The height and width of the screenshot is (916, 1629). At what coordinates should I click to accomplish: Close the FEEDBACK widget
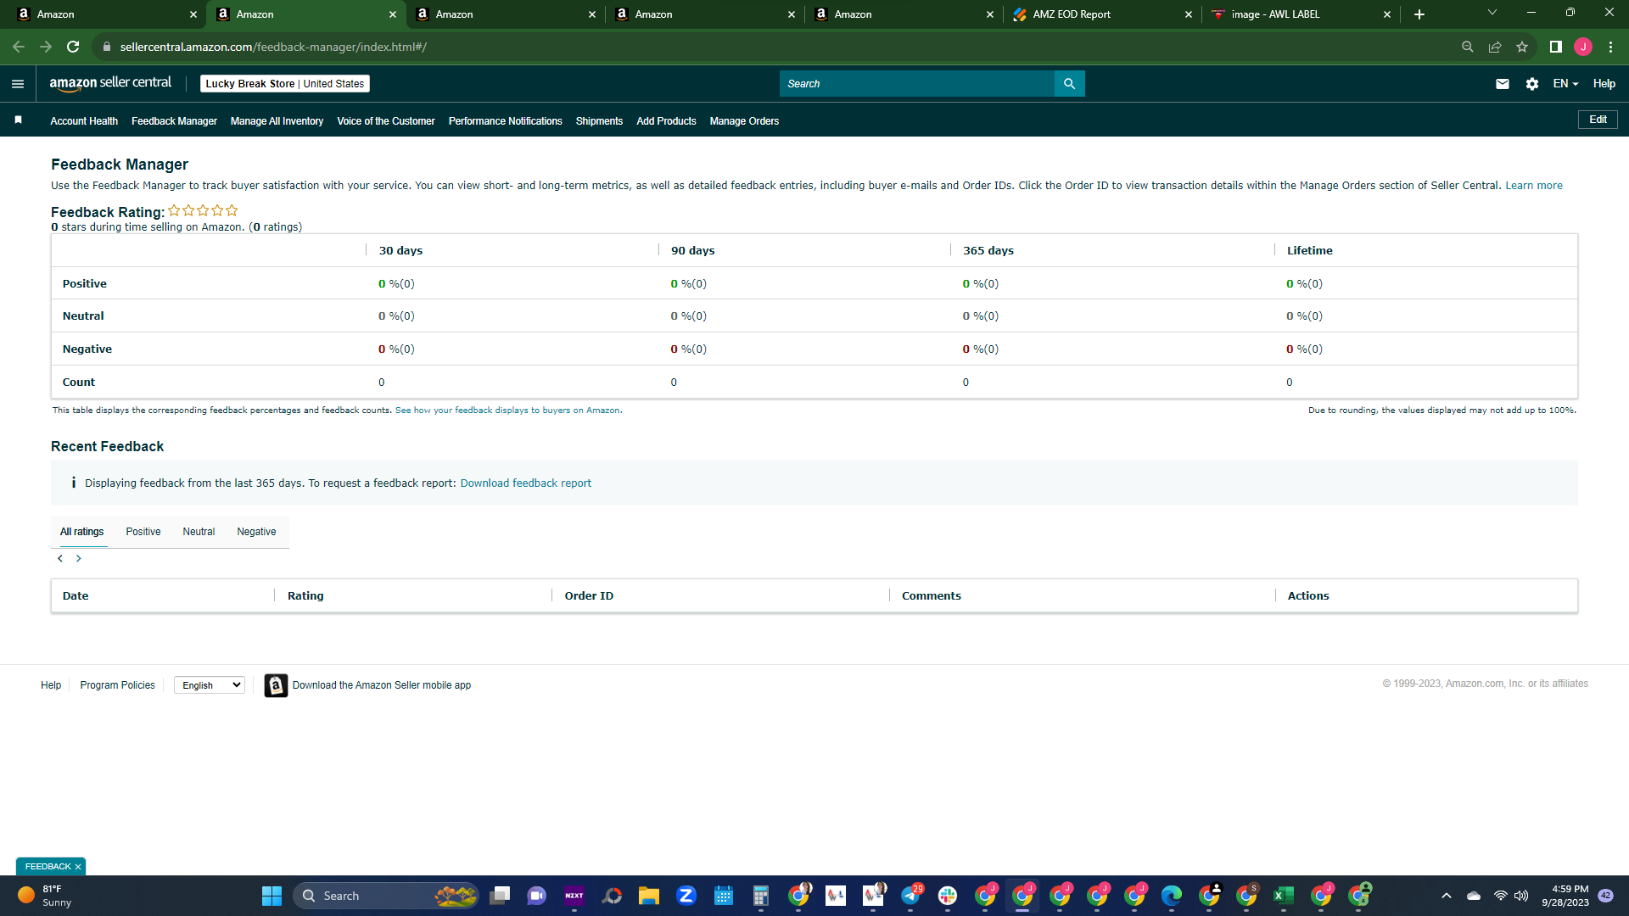78,867
